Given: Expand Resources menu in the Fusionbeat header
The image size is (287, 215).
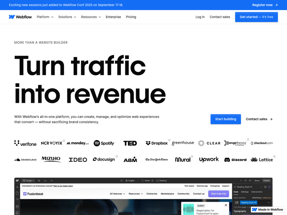Looking at the screenshot, I should 136,194.
